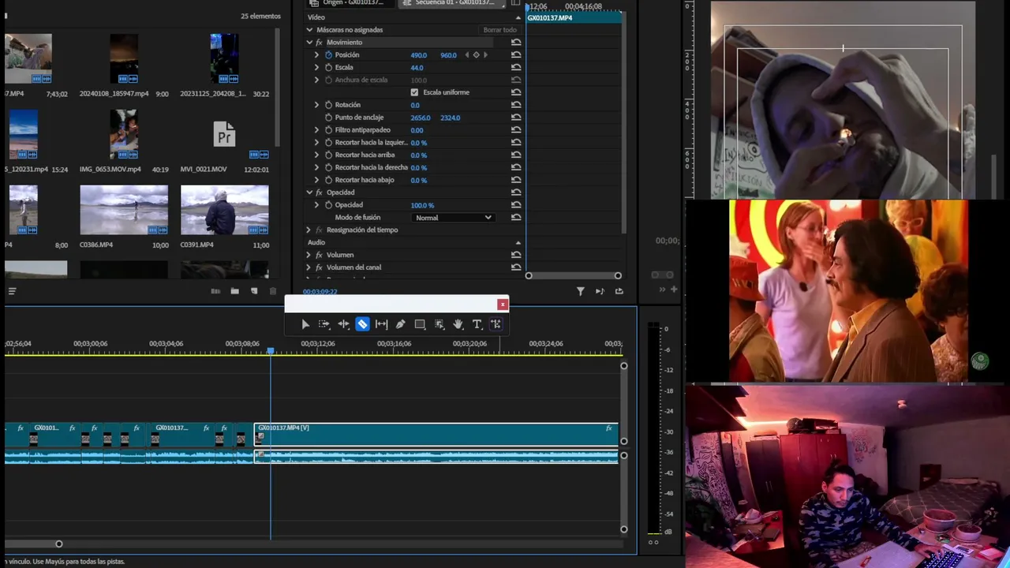Toggle animation stopwatch for Escala
The height and width of the screenshot is (568, 1010).
328,68
